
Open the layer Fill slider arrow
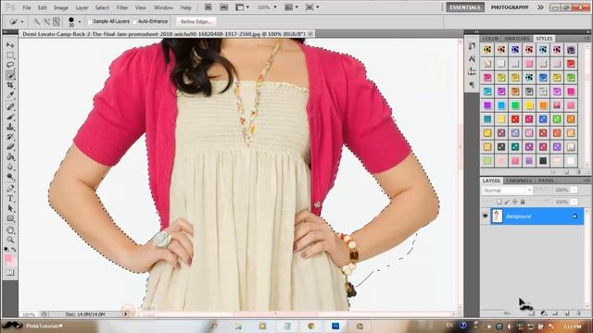pyautogui.click(x=574, y=202)
